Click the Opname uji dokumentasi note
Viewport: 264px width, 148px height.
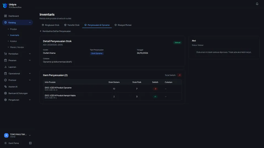(57, 62)
